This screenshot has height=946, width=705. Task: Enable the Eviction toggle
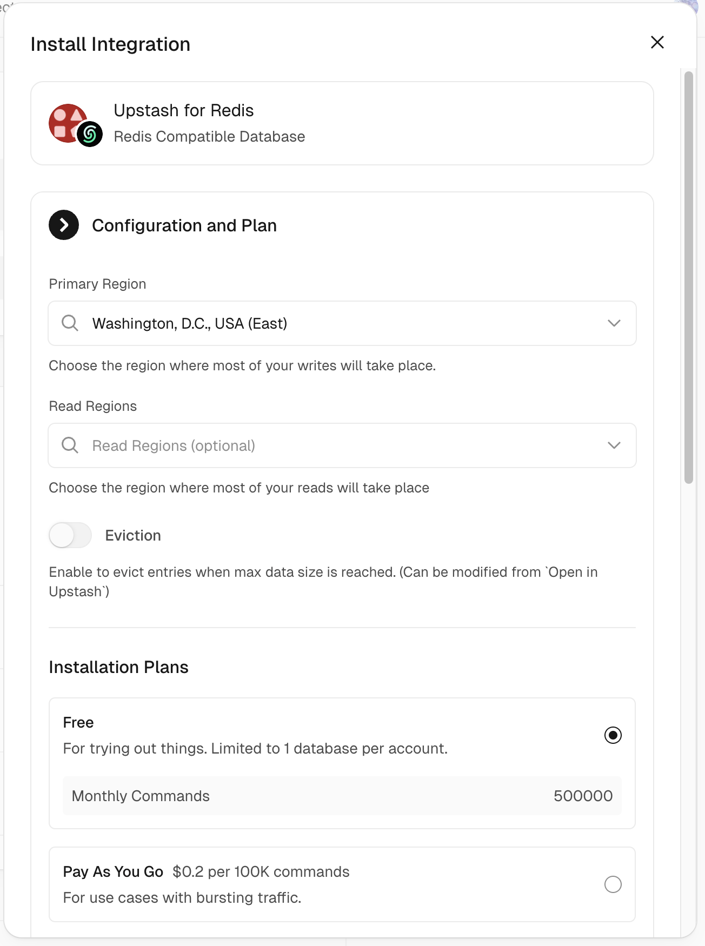point(70,535)
